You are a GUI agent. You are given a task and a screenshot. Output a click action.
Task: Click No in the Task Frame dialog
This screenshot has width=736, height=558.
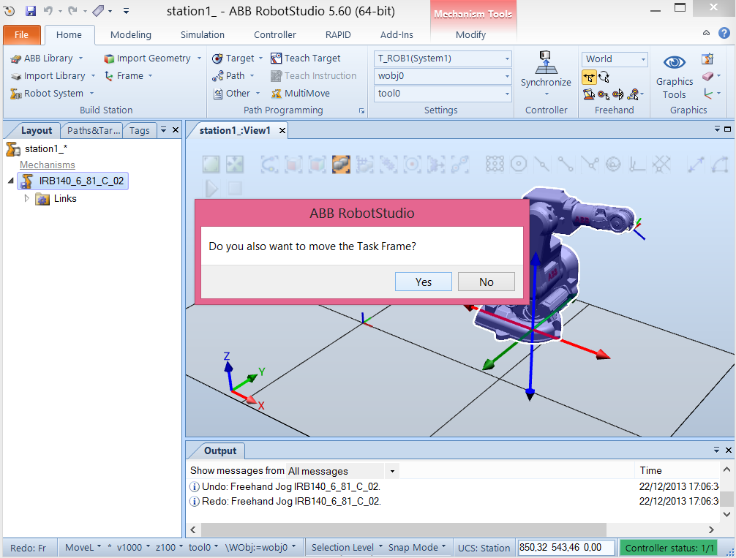point(487,282)
